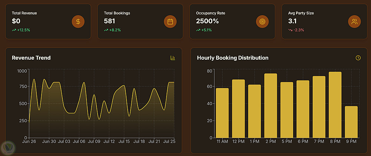371x156 pixels.
Task: Select the 12 PM bar in hourly chart
Action: click(238, 109)
